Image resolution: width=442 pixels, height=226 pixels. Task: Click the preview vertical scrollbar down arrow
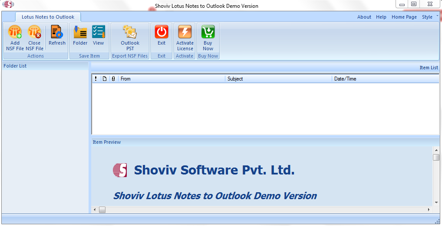436,202
